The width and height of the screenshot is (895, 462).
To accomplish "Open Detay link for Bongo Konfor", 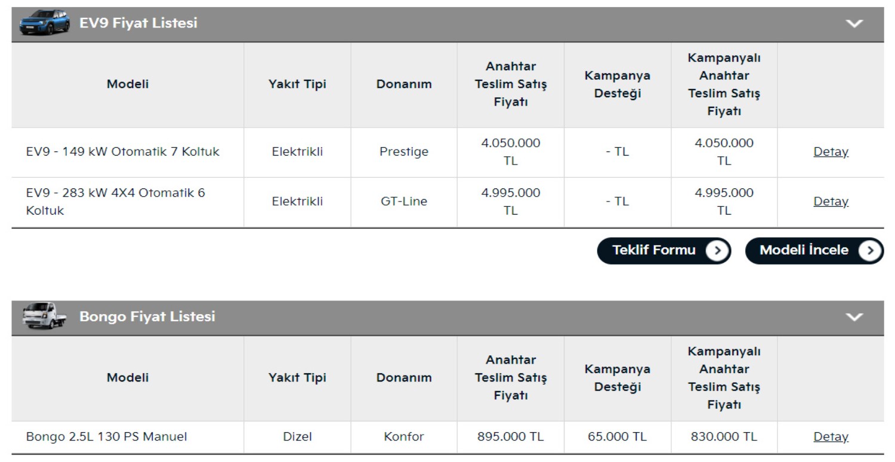I will (x=831, y=437).
